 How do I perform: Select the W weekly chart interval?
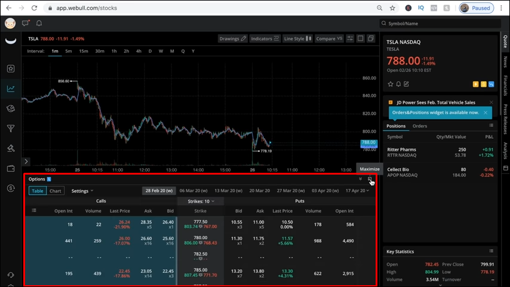click(161, 51)
